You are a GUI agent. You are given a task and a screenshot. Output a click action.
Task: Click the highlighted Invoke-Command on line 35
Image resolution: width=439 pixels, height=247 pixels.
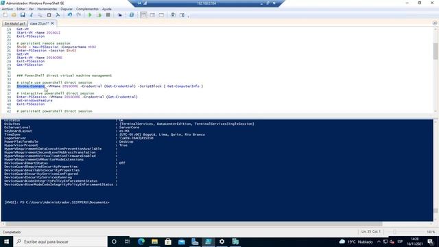pyautogui.click(x=30, y=86)
